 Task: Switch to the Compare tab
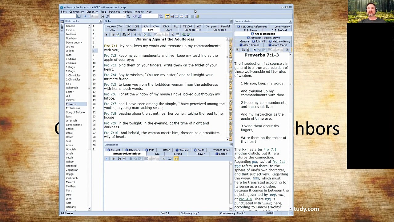pos(211,27)
